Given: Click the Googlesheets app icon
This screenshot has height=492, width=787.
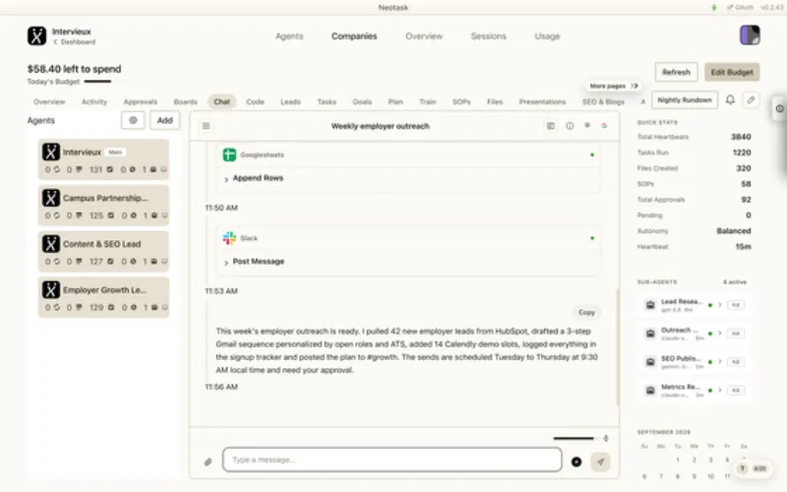Looking at the screenshot, I should click(x=229, y=154).
